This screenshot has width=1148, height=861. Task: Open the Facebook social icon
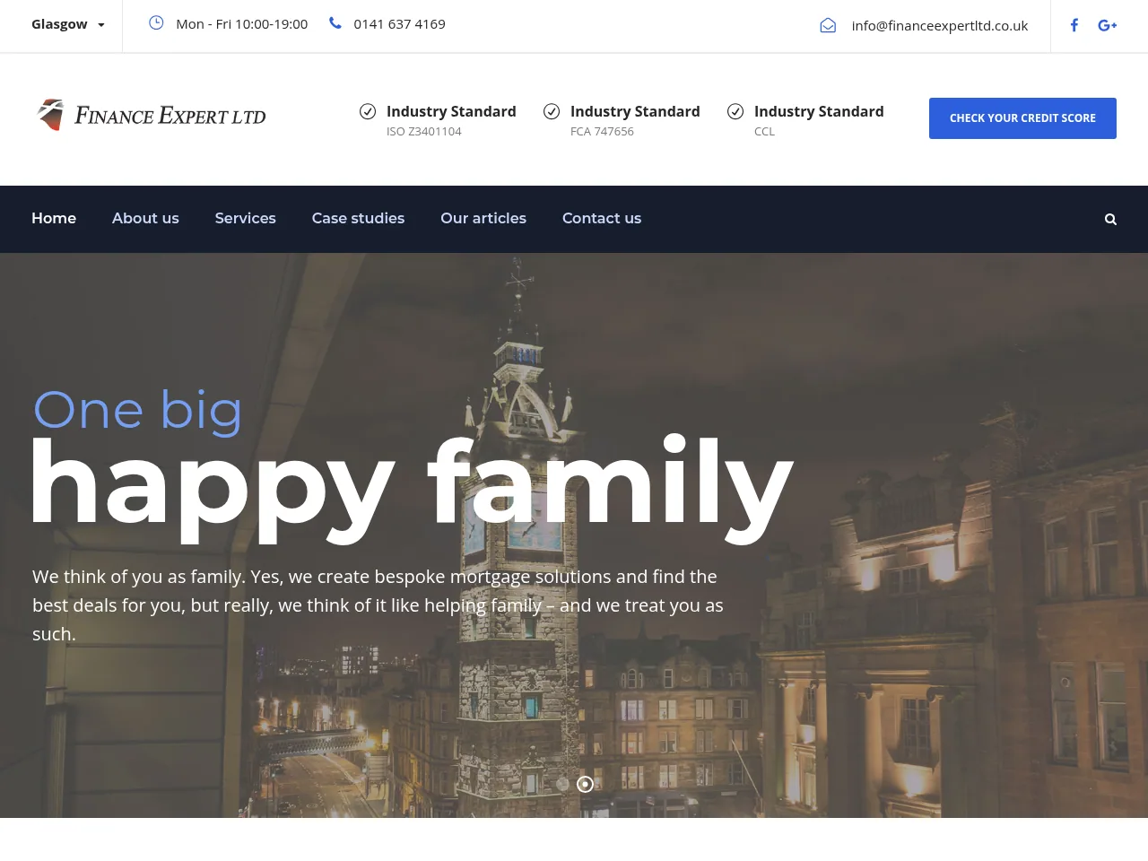tap(1074, 25)
